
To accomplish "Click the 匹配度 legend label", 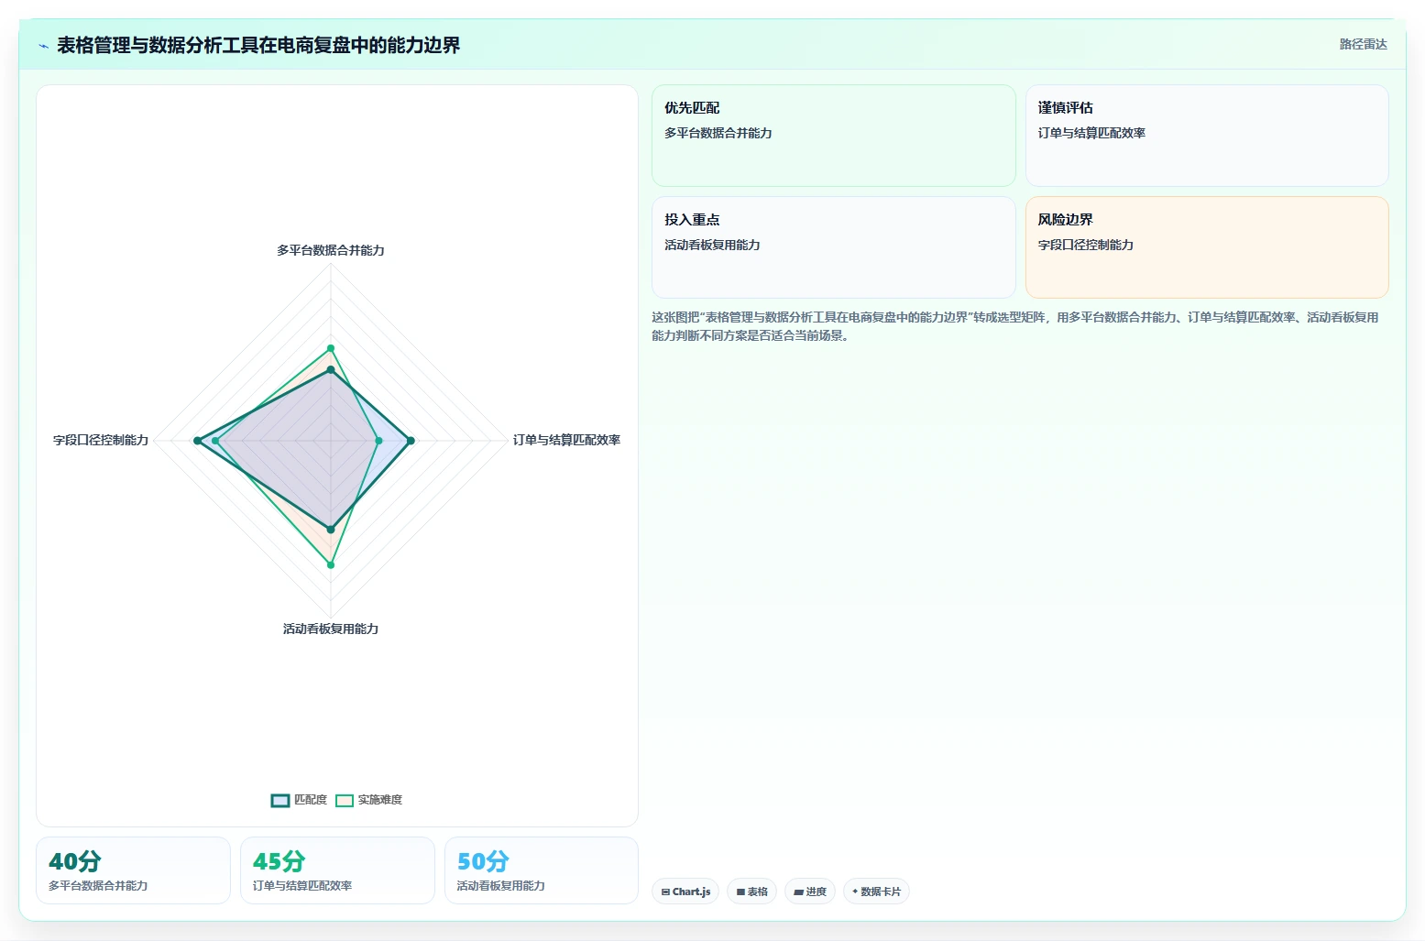I will (x=311, y=800).
